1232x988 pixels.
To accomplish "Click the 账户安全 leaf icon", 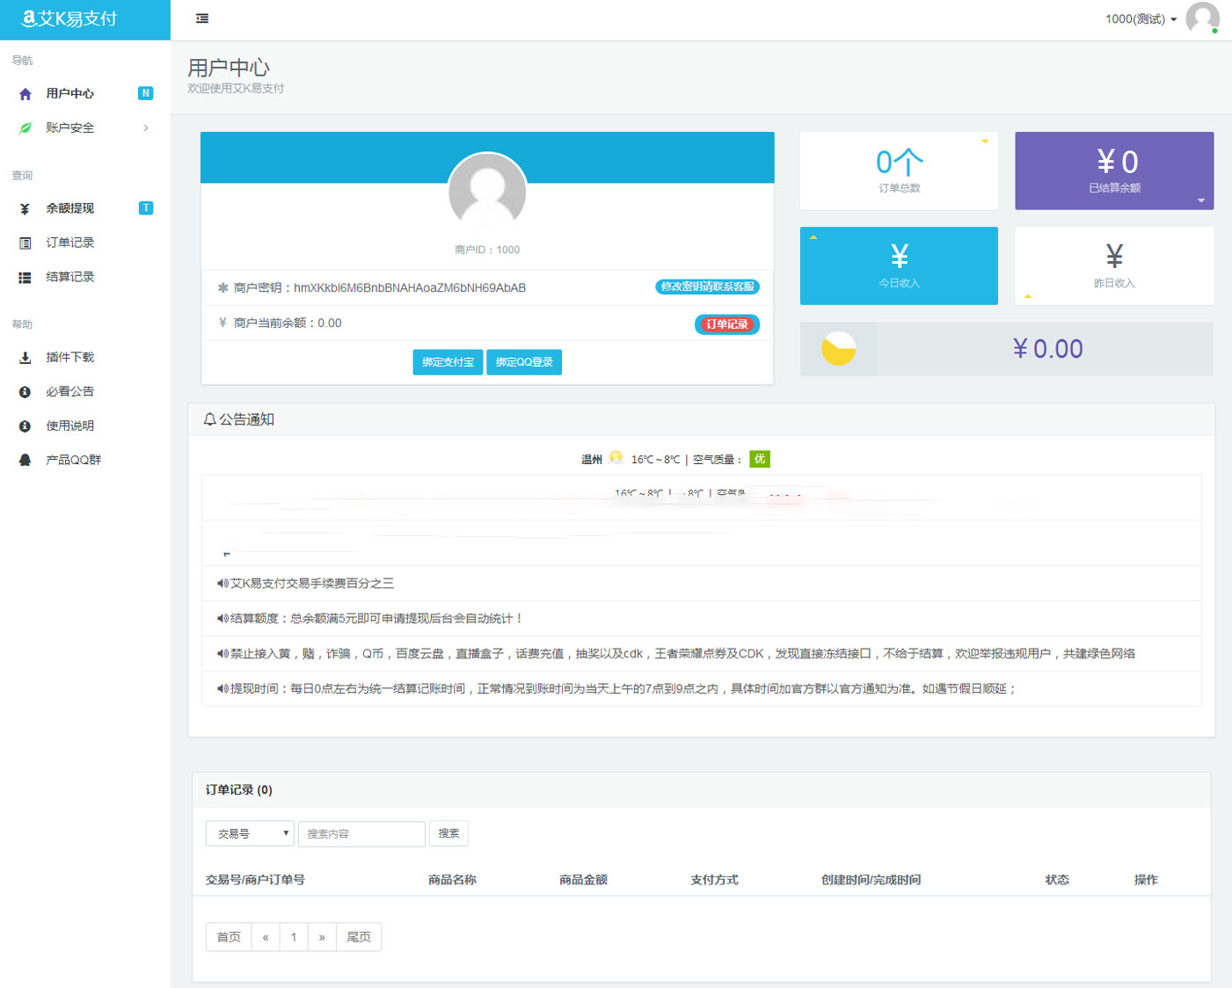I will (25, 127).
